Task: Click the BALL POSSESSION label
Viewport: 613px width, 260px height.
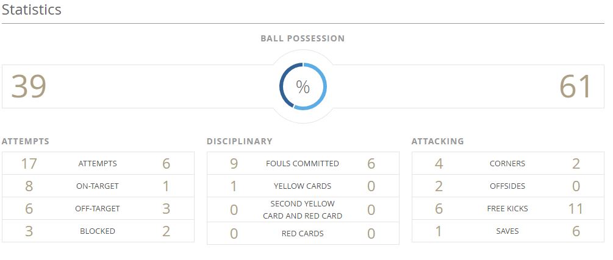Action: 303,38
